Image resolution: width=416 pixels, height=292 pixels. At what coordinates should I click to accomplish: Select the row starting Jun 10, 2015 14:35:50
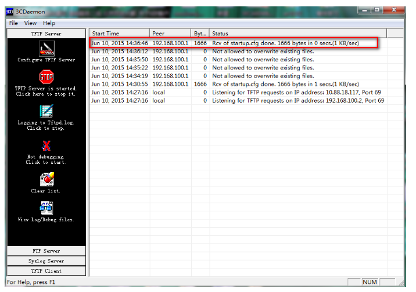pyautogui.click(x=238, y=60)
